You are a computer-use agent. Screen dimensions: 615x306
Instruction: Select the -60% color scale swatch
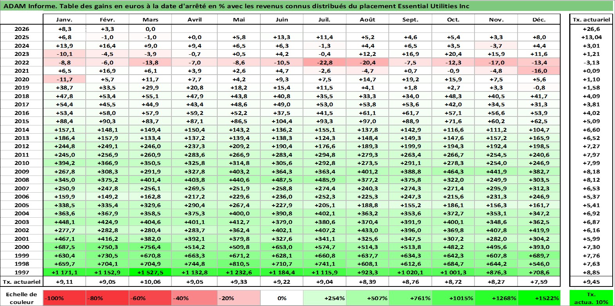coord(151,298)
